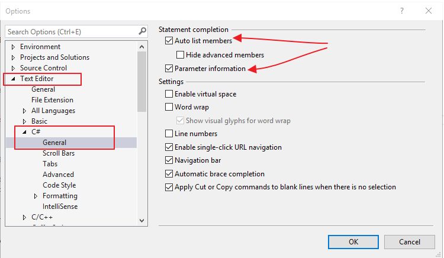Select All Languages label
The height and width of the screenshot is (258, 444).
53,111
